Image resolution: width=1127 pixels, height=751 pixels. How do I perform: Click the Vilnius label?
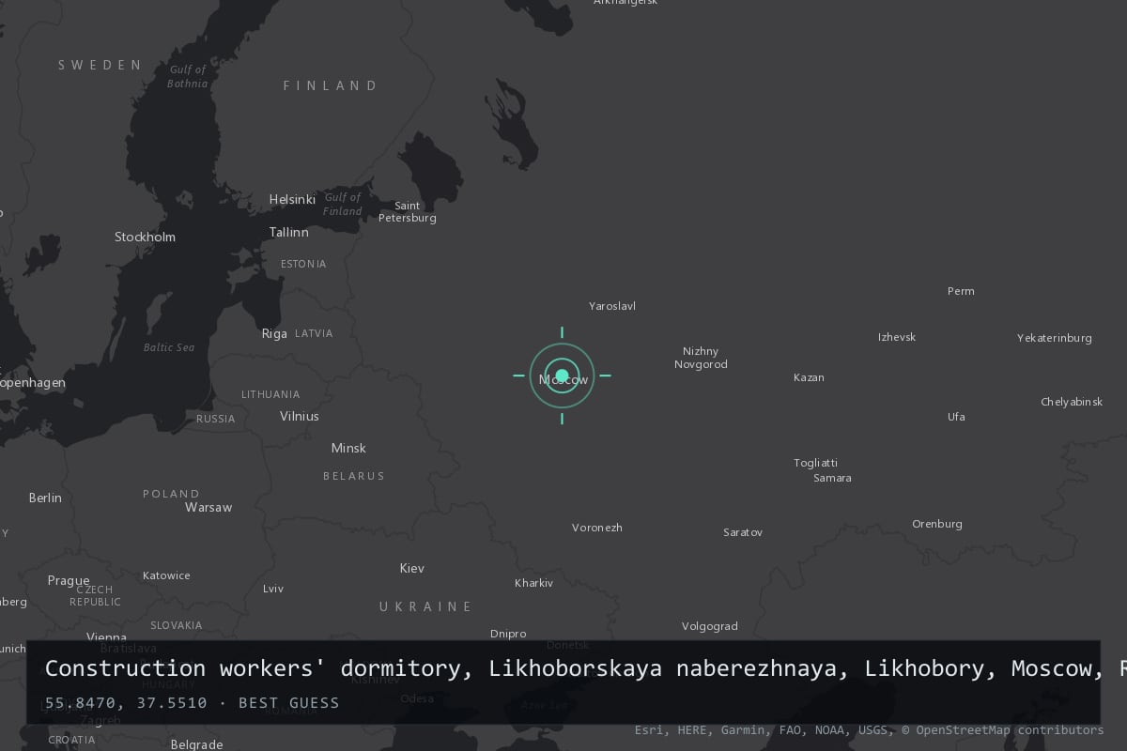click(300, 416)
